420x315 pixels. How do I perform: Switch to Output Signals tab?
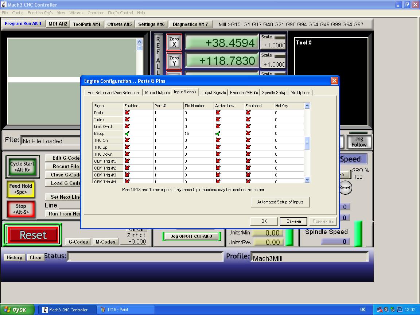point(213,93)
